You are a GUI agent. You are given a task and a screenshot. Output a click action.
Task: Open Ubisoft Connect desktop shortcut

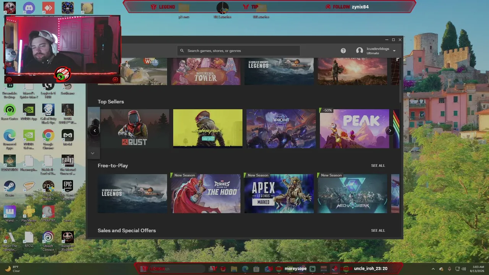pyautogui.click(x=48, y=241)
